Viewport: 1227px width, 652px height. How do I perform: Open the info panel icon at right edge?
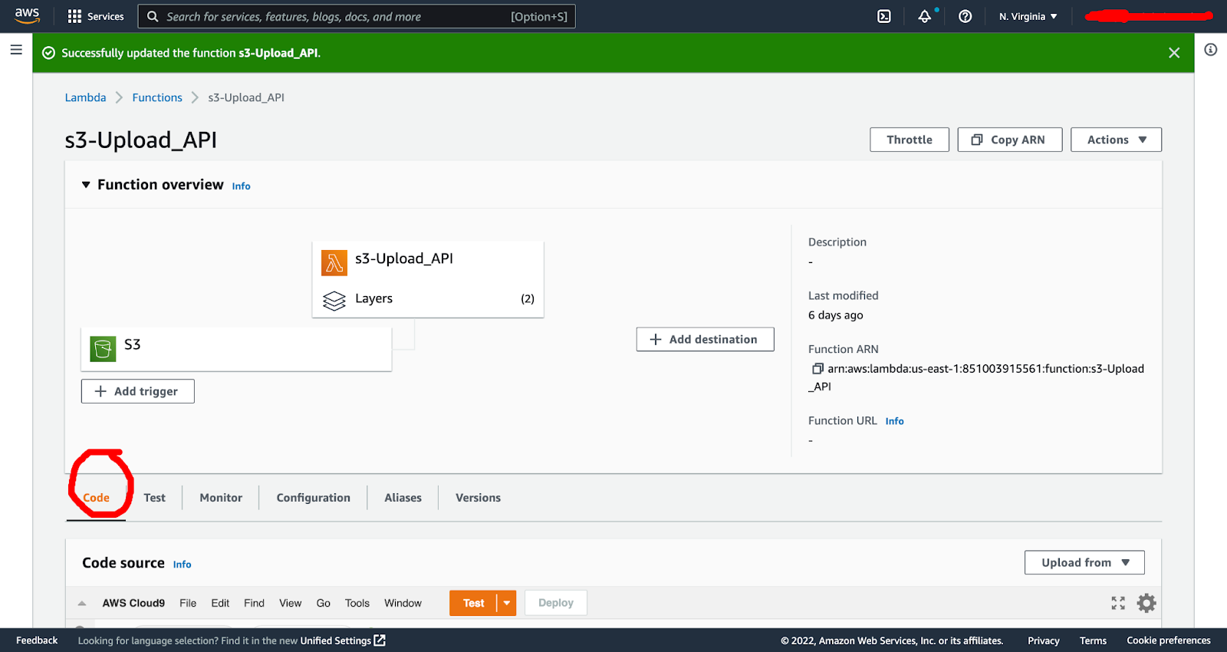pos(1211,50)
